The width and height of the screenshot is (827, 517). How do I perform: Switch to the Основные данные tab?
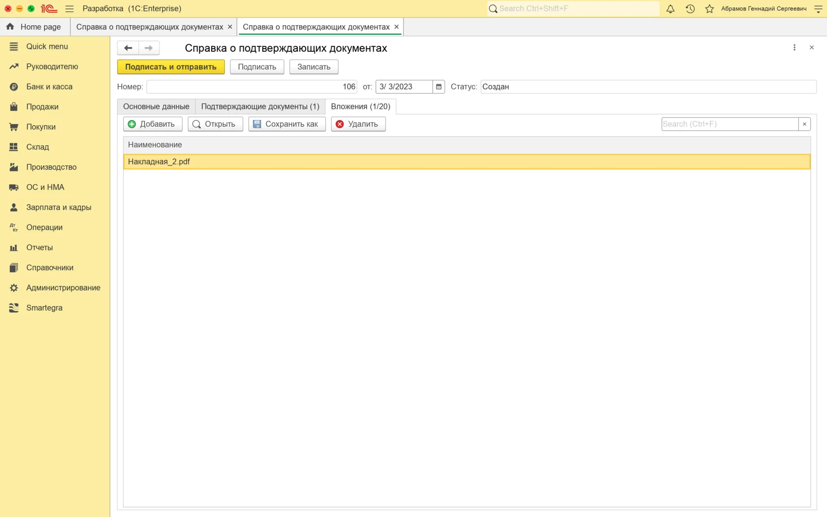pos(156,106)
